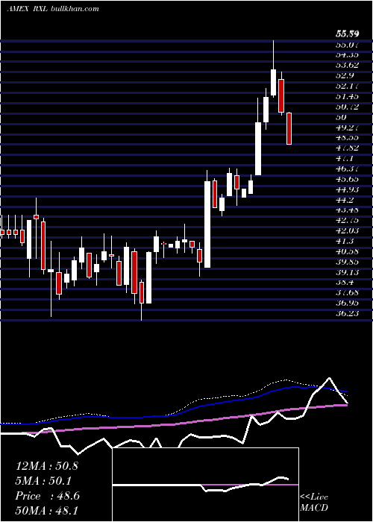
Task: Click the 45.65 price axis label
Action: 346,179
